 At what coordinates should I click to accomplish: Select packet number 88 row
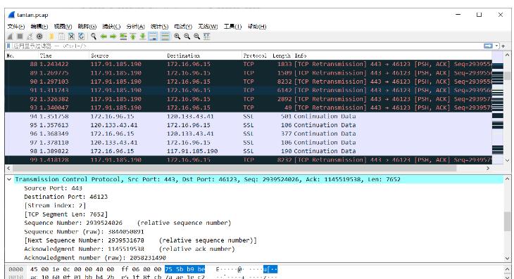(x=248, y=64)
